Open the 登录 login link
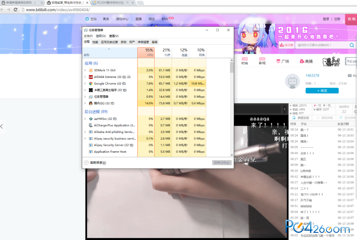The image size is (357, 240). [x=326, y=19]
